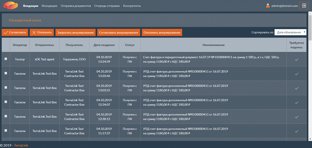The height and width of the screenshot is (148, 312).
Task: Tick the checkbox for the Тензор row
Action: 6,59
